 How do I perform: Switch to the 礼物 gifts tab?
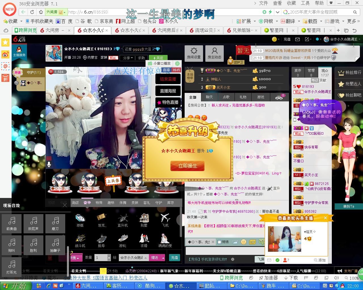(x=243, y=97)
